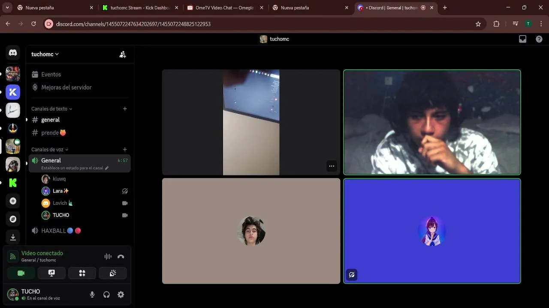The width and height of the screenshot is (549, 308).
Task: Toggle microphone mute
Action: 92,295
